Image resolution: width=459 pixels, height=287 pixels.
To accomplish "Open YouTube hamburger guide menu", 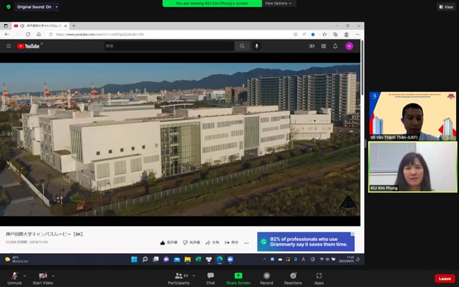I will point(9,46).
